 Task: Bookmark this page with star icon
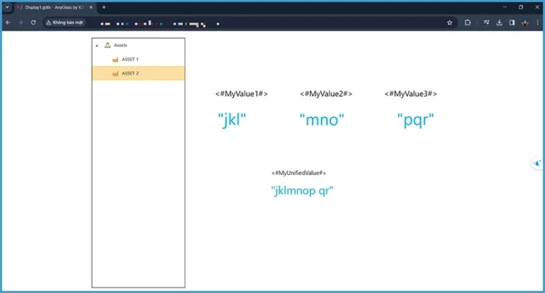pos(450,22)
